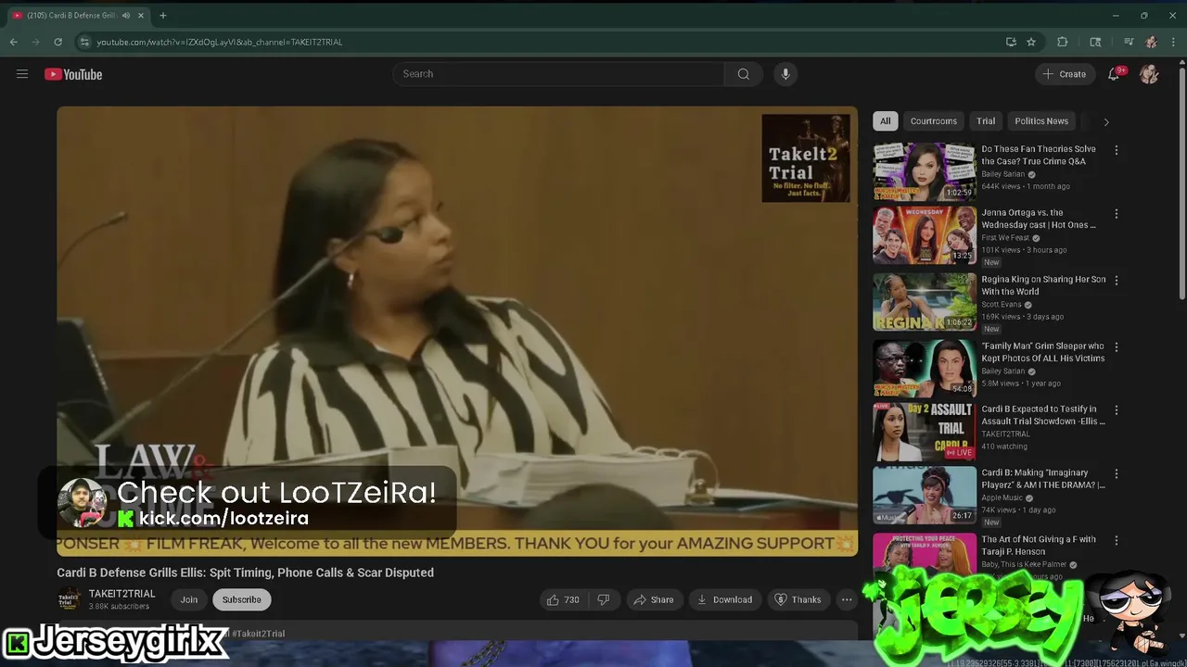Click the install app icon in address bar
Screen dimensions: 1187x667
click(1011, 42)
